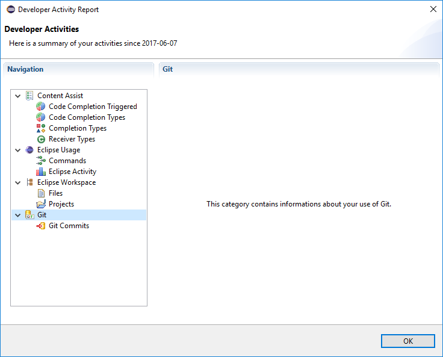
Task: Click the Files document icon
Action: tap(41, 193)
